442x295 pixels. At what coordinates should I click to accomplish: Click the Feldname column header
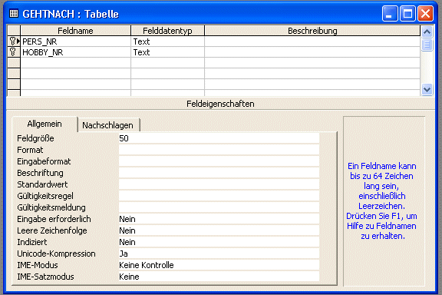tap(75, 31)
